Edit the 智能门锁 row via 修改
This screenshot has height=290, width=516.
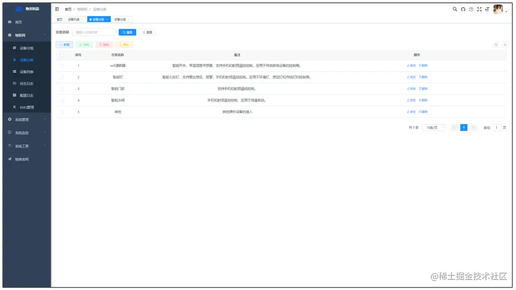click(x=411, y=89)
